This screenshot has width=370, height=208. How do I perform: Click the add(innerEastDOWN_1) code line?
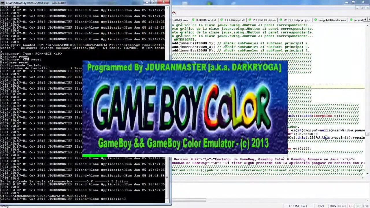[x=241, y=43]
